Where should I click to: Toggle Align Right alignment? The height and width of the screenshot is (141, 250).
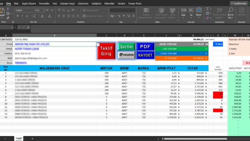(68, 16)
